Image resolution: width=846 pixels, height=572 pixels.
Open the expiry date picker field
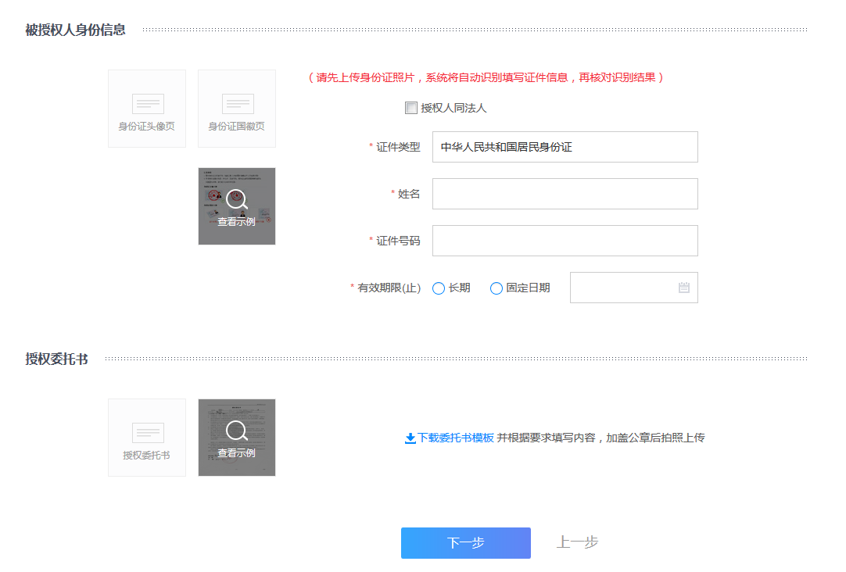[624, 288]
